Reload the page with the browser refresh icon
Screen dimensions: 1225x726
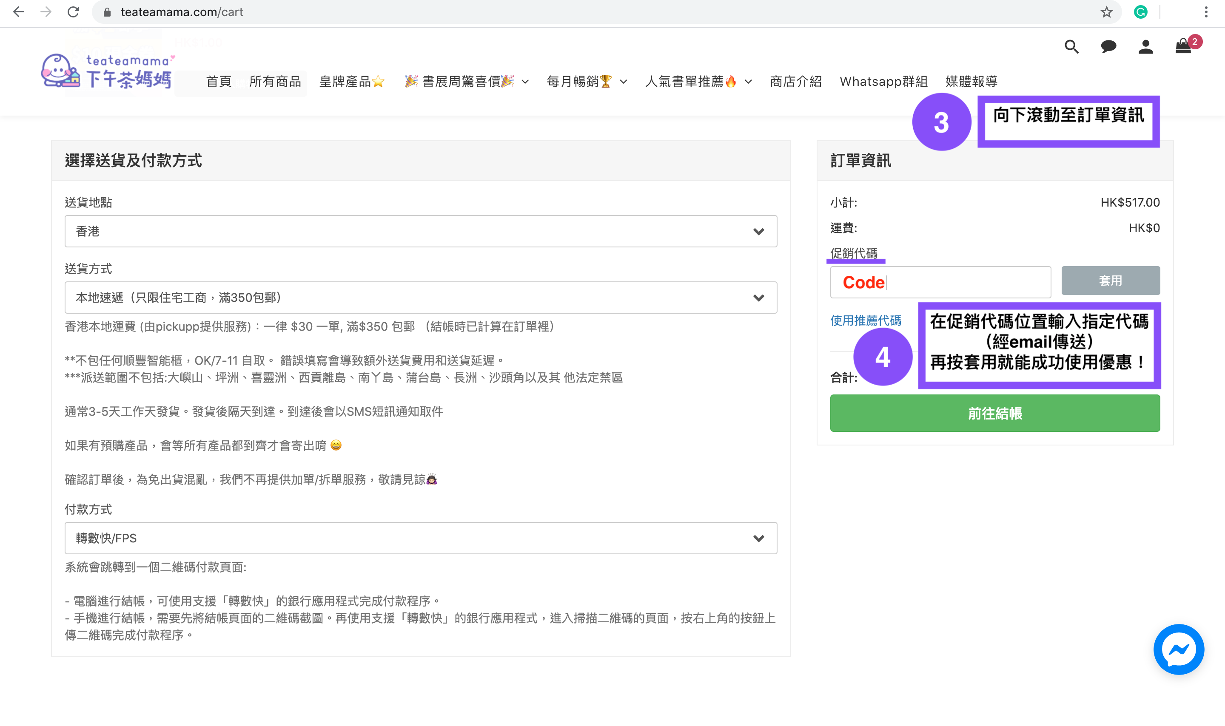coord(74,12)
